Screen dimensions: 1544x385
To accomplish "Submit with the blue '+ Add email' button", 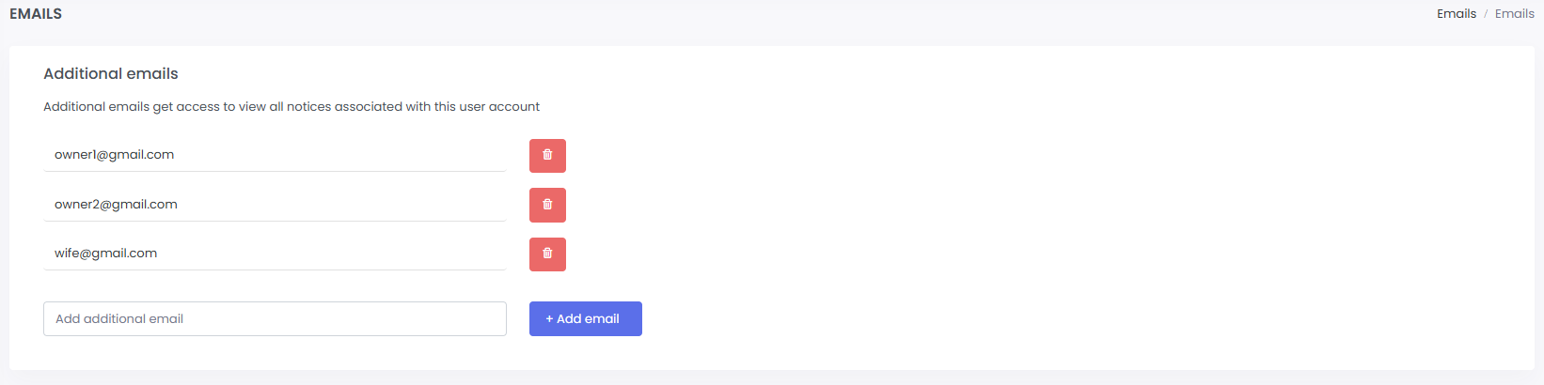I will pyautogui.click(x=586, y=318).
